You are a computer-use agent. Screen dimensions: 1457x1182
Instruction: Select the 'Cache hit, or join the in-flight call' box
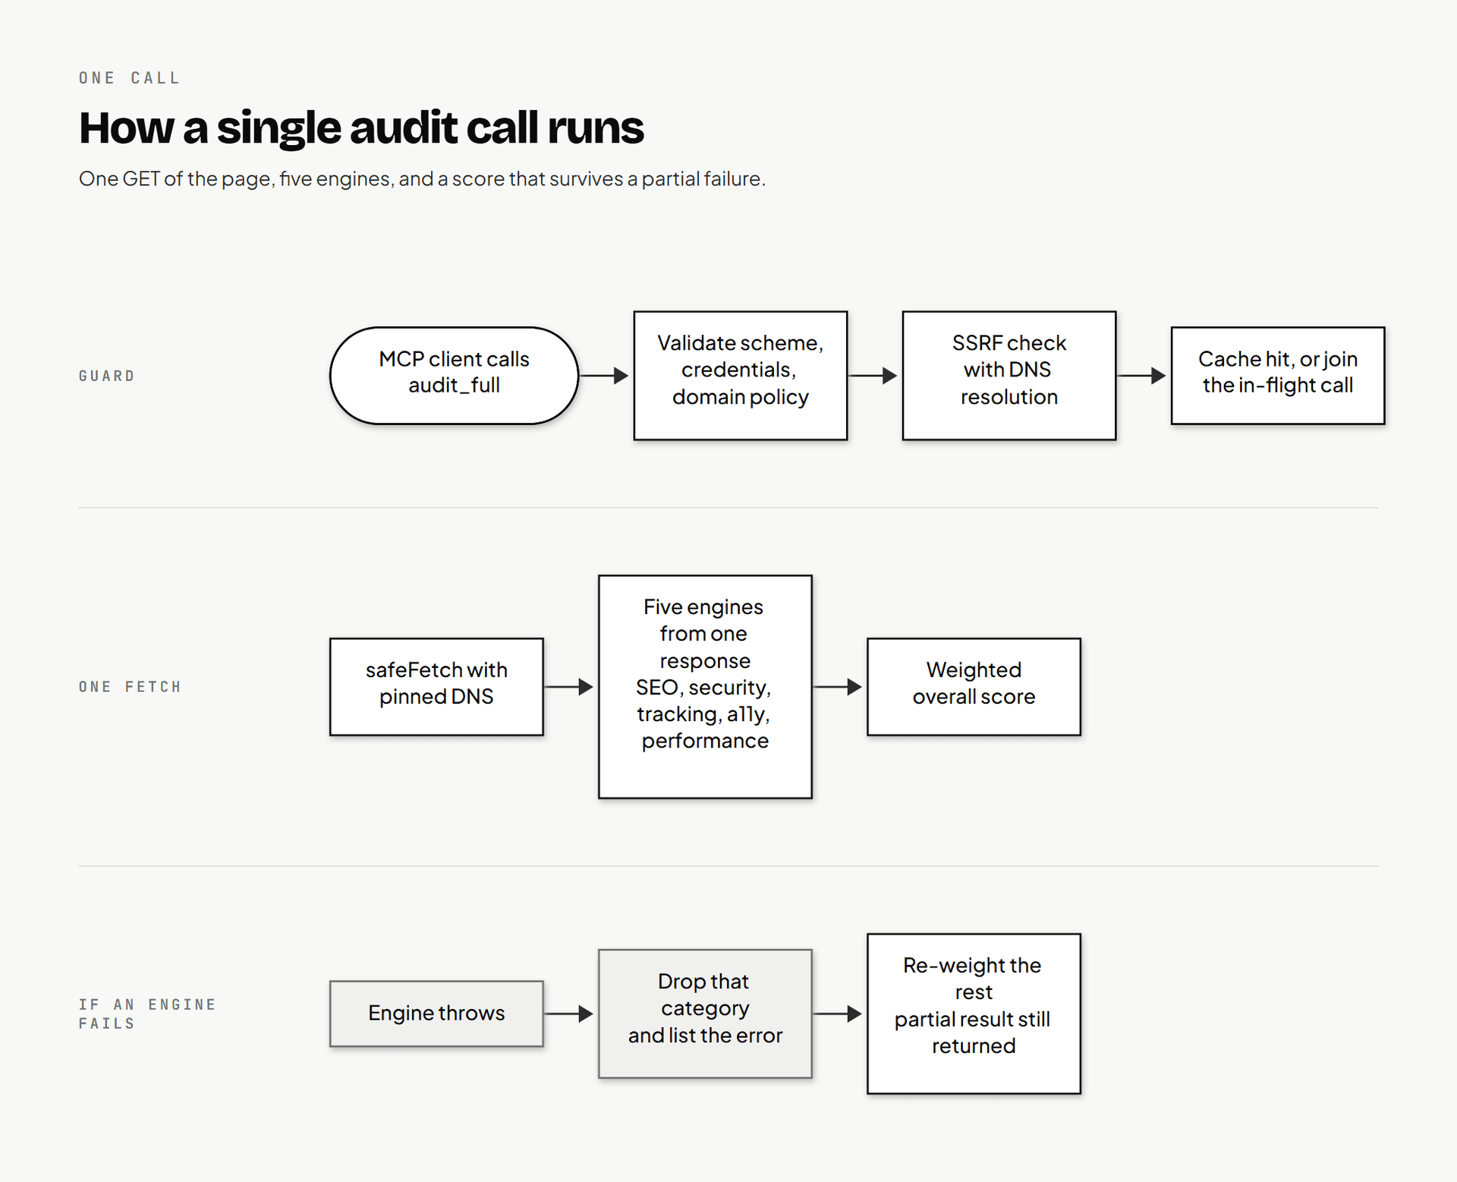(1277, 375)
